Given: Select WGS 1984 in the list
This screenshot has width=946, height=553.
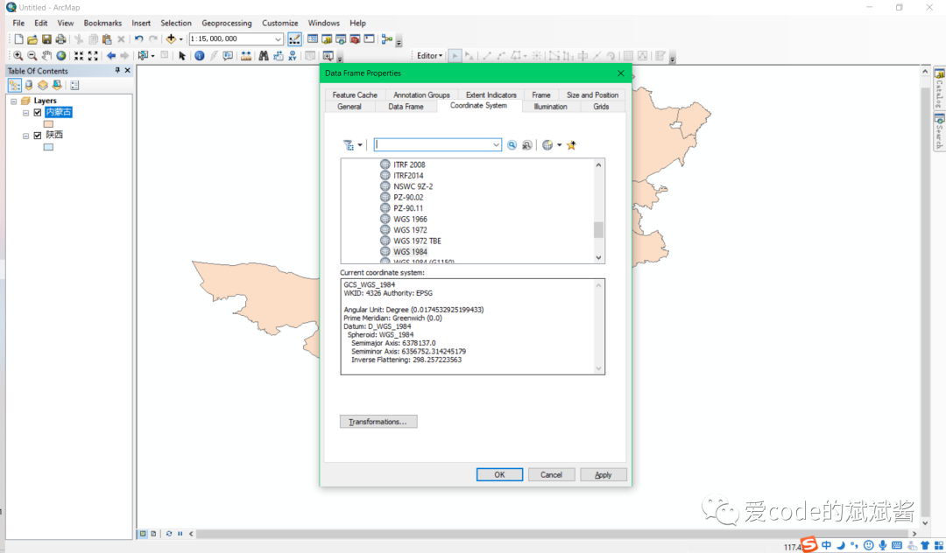Looking at the screenshot, I should coord(410,252).
